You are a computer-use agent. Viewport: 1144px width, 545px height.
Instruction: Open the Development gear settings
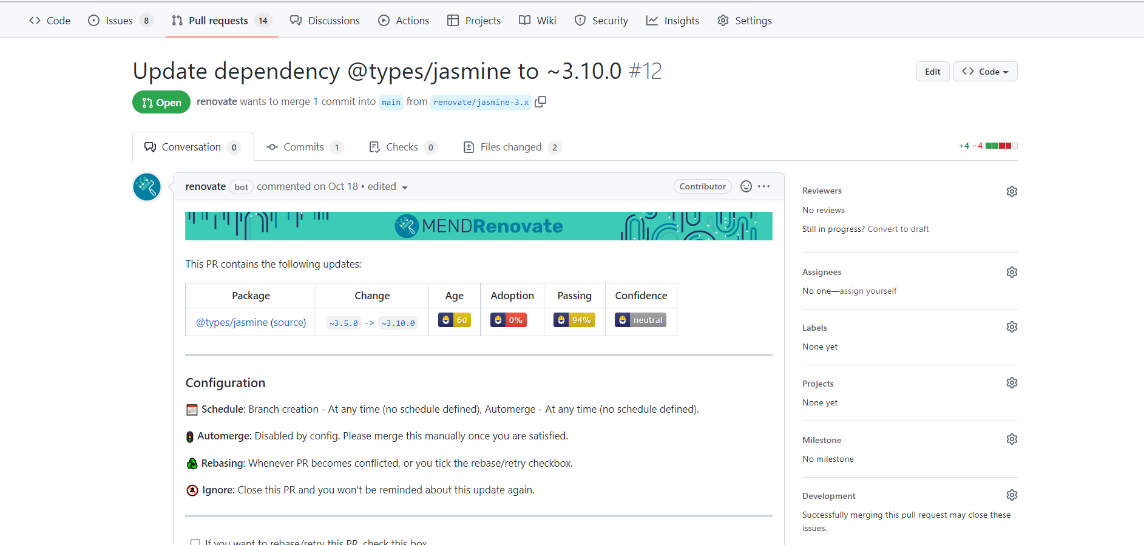click(1012, 495)
